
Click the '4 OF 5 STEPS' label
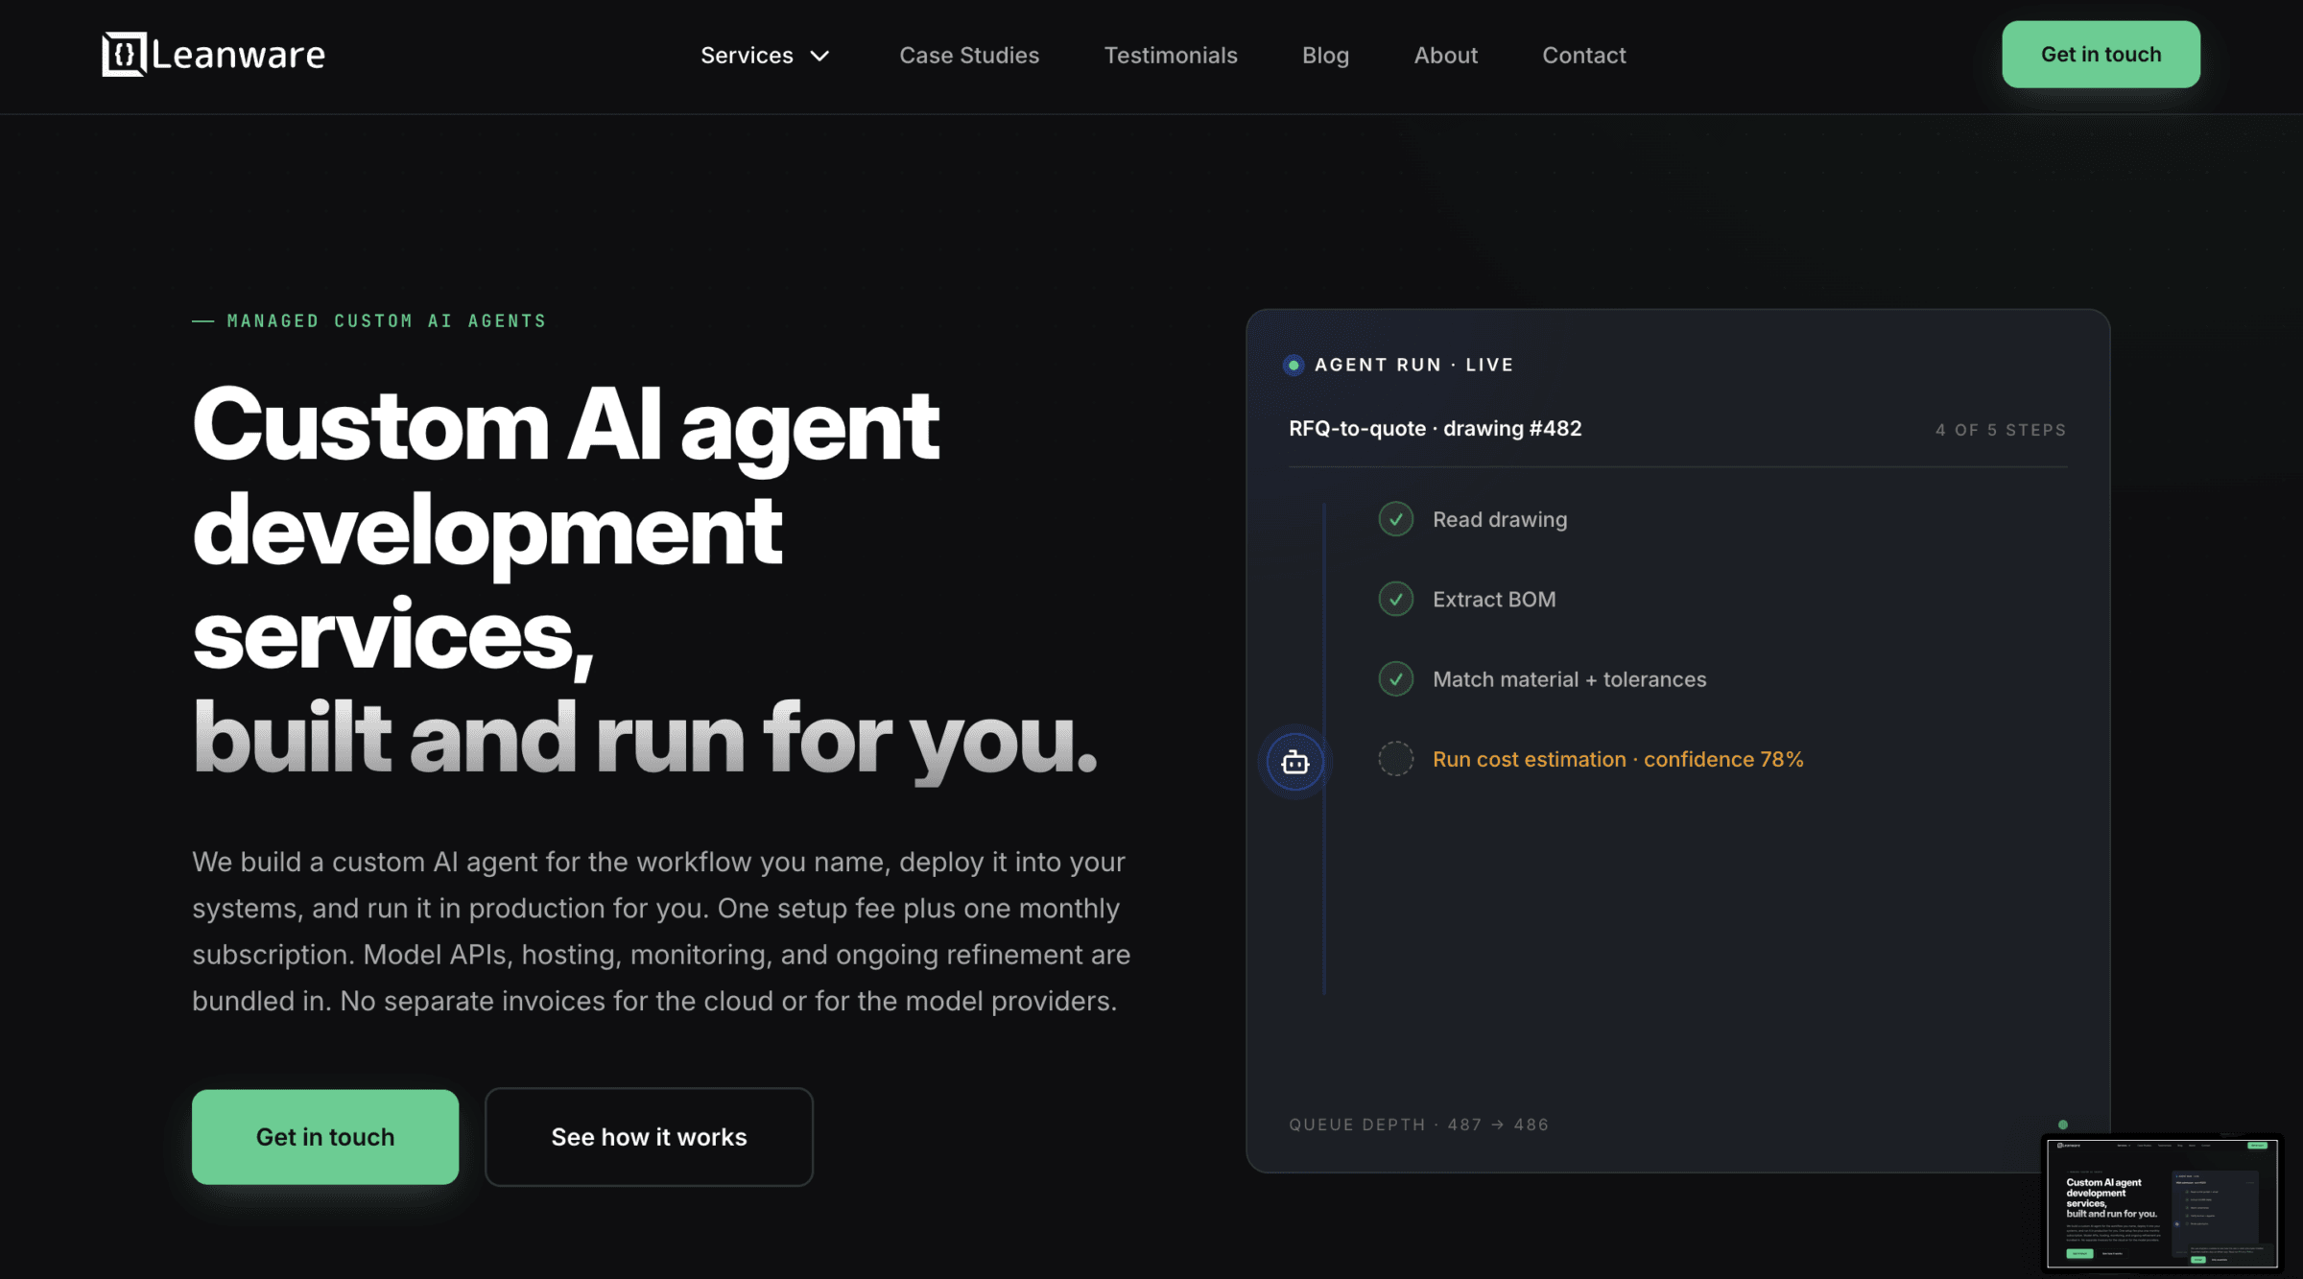pyautogui.click(x=2001, y=430)
